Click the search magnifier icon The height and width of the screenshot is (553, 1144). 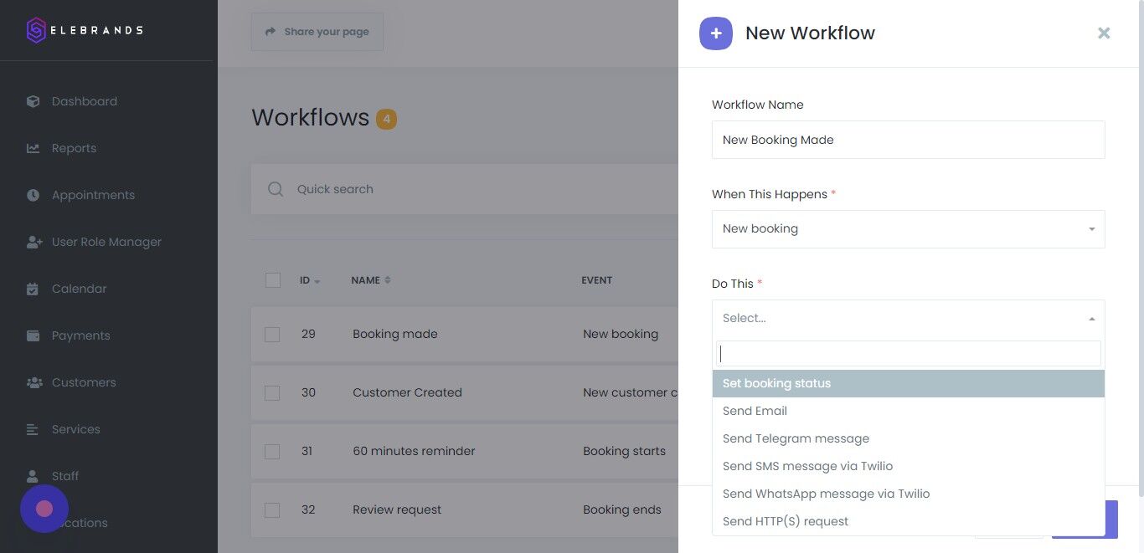[276, 189]
